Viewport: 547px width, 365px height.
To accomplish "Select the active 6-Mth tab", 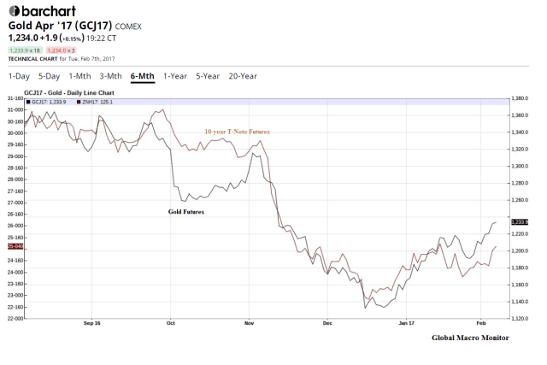I will pos(143,76).
